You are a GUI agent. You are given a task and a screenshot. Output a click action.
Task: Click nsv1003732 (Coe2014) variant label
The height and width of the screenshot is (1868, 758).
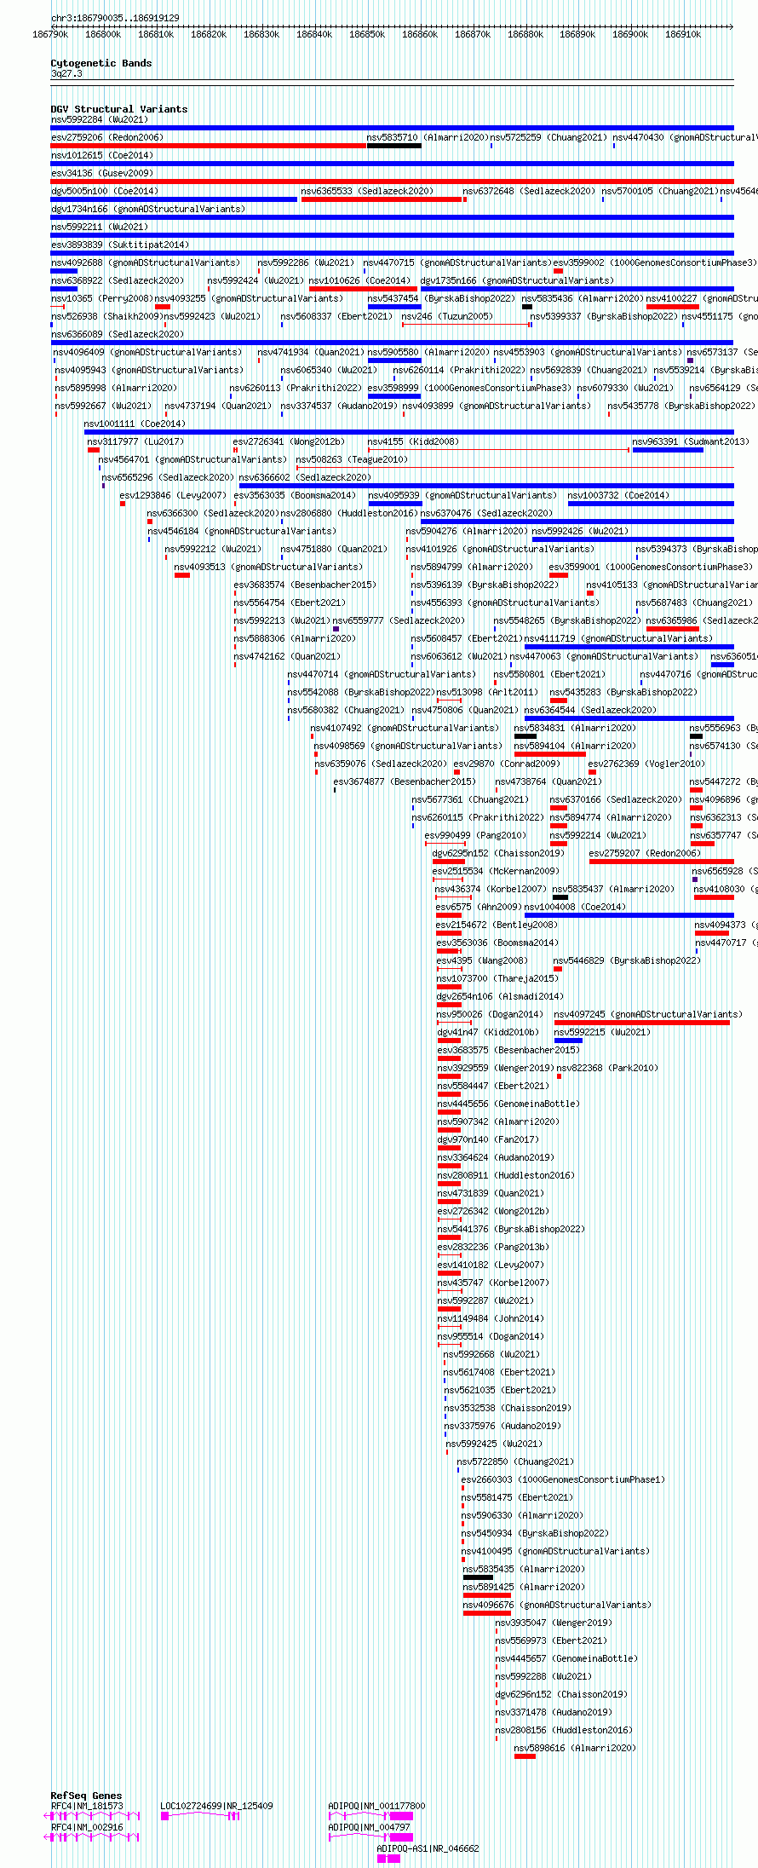pos(619,495)
